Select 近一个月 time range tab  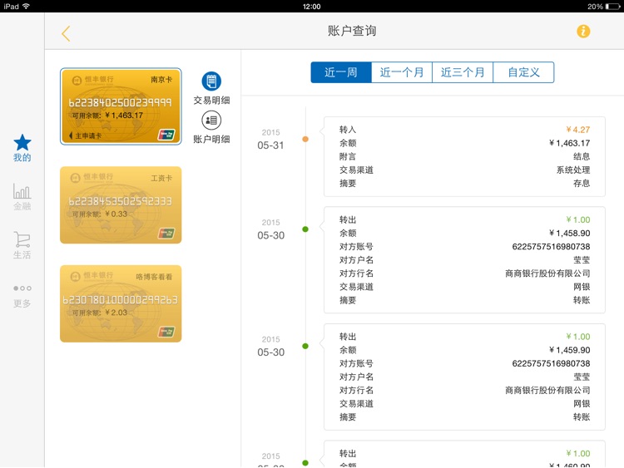pyautogui.click(x=402, y=72)
